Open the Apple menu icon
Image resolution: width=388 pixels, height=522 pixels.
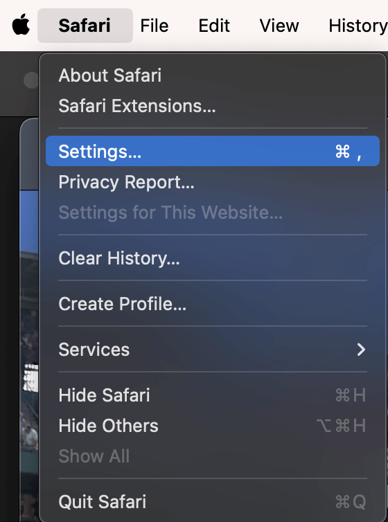tap(21, 25)
